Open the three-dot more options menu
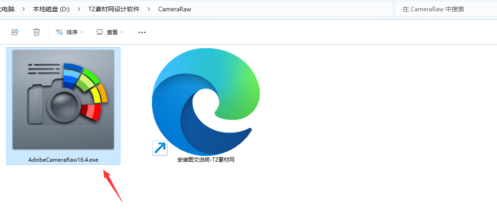 click(142, 32)
